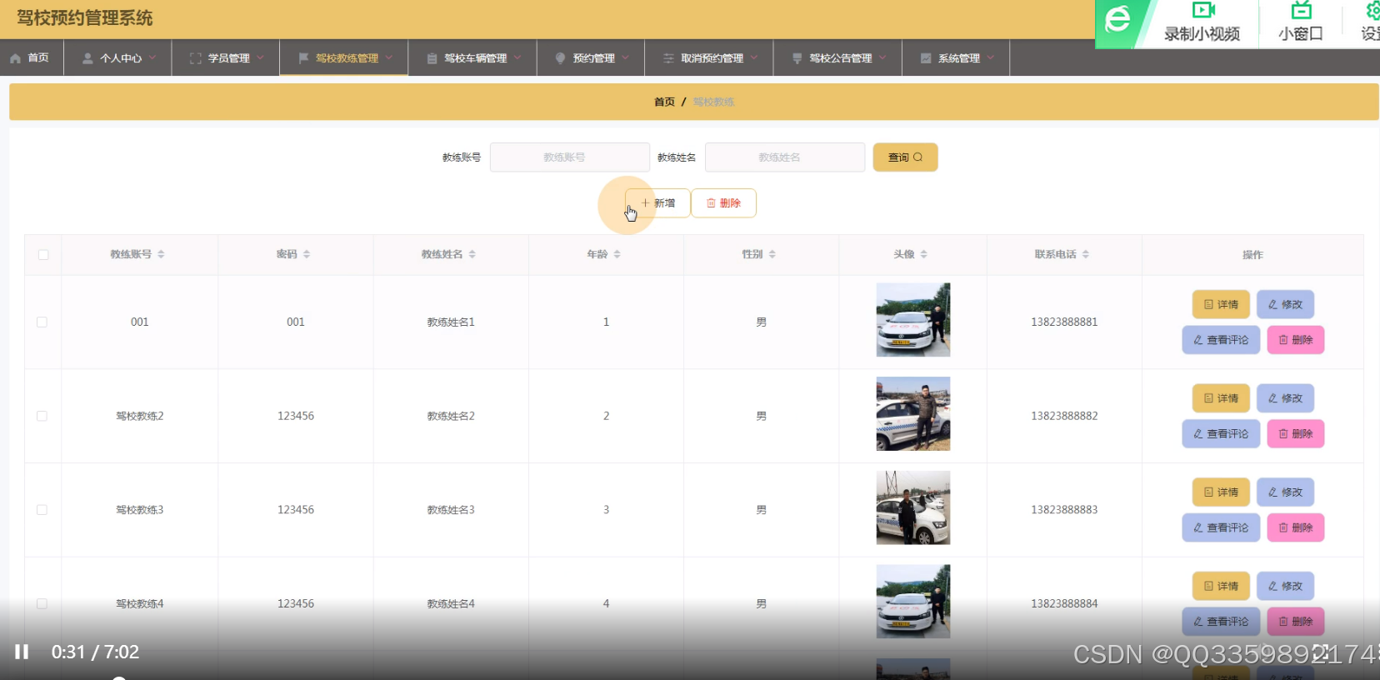Sort by 联系电话 column arrows
The image size is (1380, 680).
click(x=1085, y=254)
